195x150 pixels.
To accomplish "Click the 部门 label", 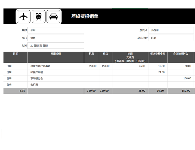I will coord(24,38).
